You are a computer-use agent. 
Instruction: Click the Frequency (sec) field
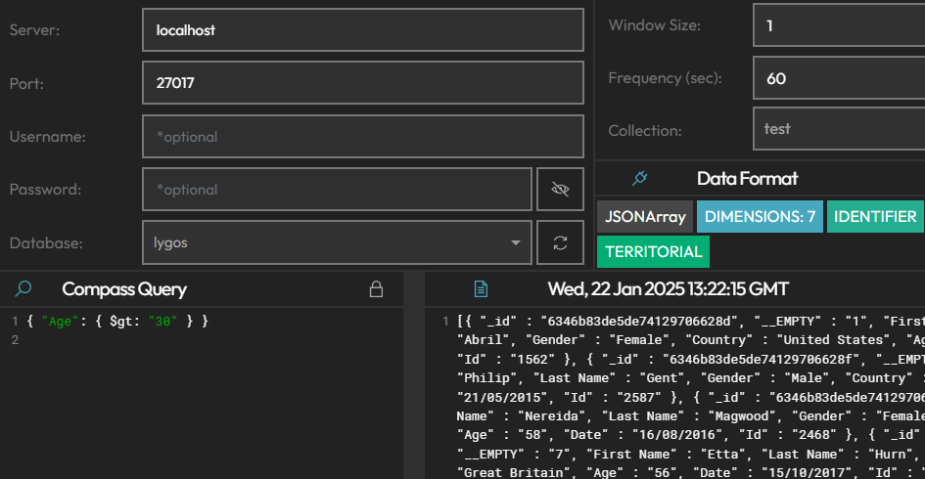pyautogui.click(x=839, y=78)
